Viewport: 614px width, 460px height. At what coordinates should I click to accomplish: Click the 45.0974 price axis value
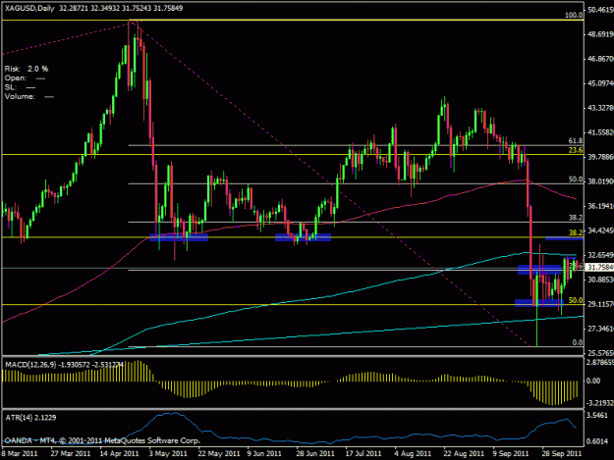tap(600, 83)
